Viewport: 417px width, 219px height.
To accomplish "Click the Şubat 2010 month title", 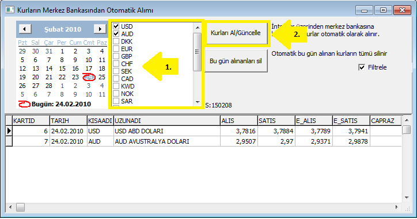I will (63, 29).
